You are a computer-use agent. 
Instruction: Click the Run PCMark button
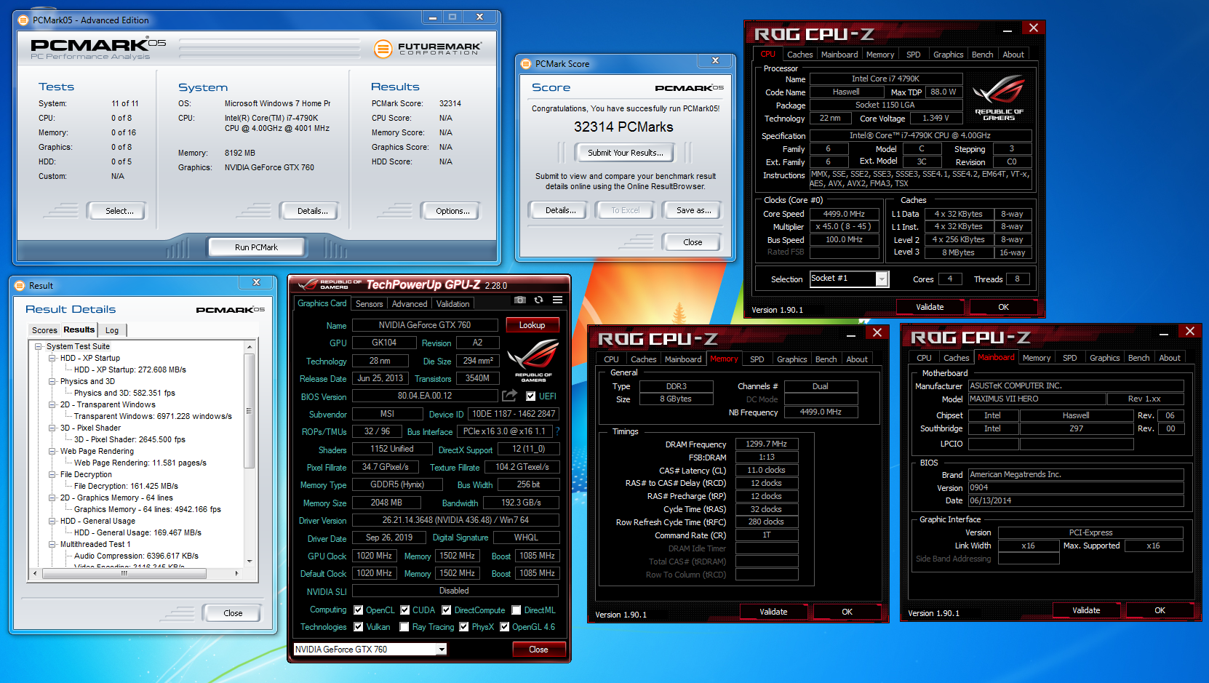pos(256,247)
